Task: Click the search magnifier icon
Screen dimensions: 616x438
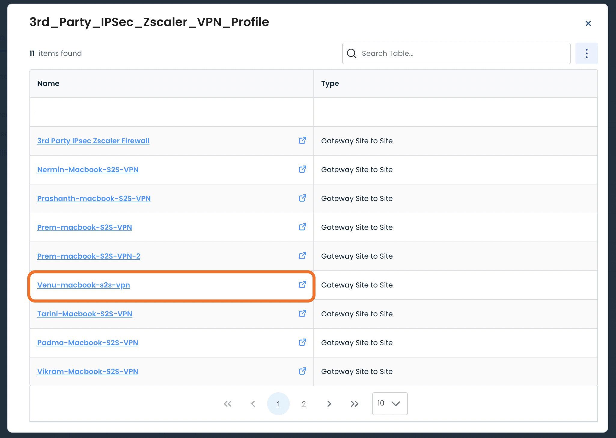Action: click(352, 53)
